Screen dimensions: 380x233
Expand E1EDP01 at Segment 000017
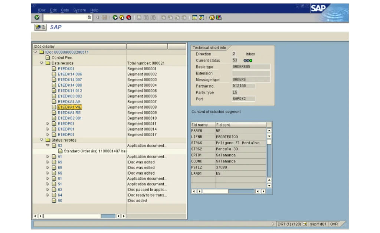[x=48, y=135]
